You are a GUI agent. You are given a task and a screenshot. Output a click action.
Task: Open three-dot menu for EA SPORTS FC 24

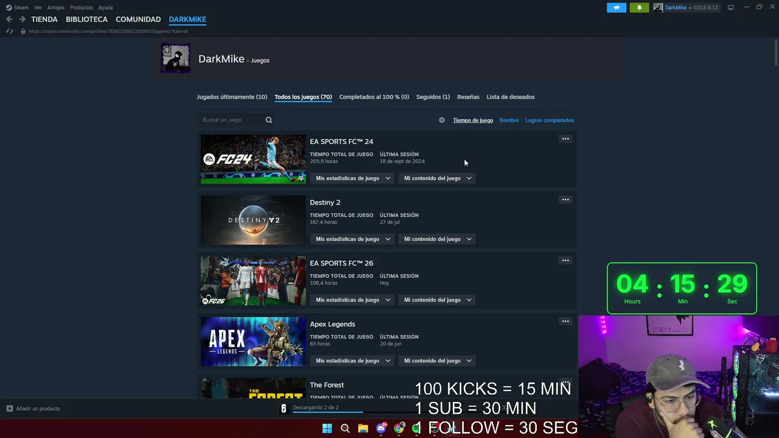[565, 139]
